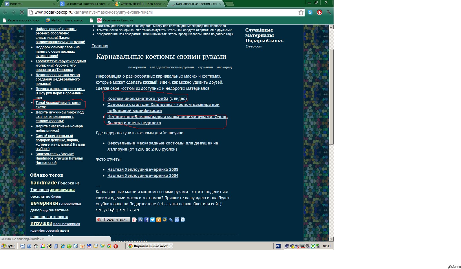Click the карнавал tag link
The width and height of the screenshot is (461, 269).
click(x=205, y=67)
